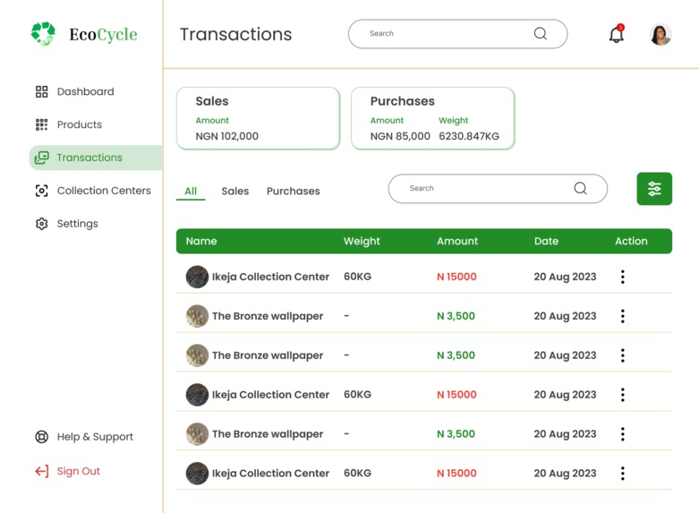Click the Transactions page heading
This screenshot has width=699, height=513.
pyautogui.click(x=235, y=34)
